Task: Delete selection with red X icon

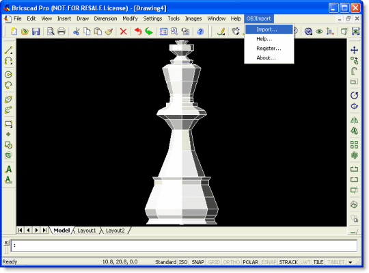Action: 123,31
